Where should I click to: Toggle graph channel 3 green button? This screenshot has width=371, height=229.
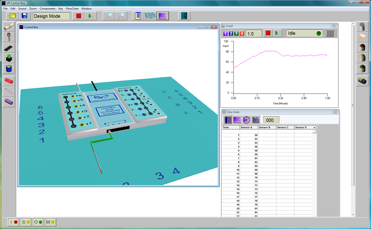[x=236, y=34]
